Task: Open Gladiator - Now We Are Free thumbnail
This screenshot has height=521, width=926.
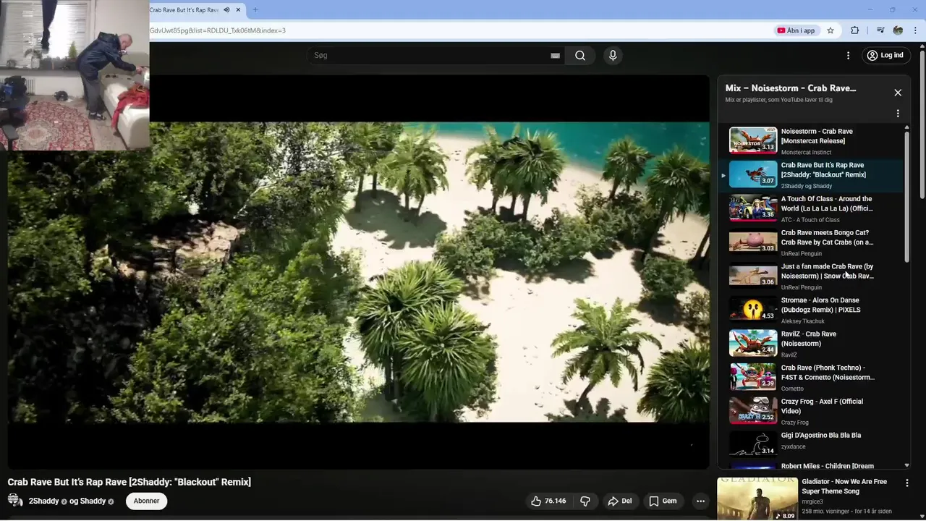Action: click(x=757, y=499)
